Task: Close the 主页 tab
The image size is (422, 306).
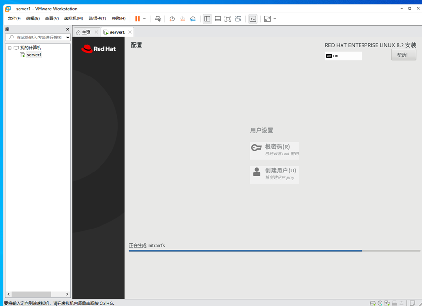Action: pos(96,32)
